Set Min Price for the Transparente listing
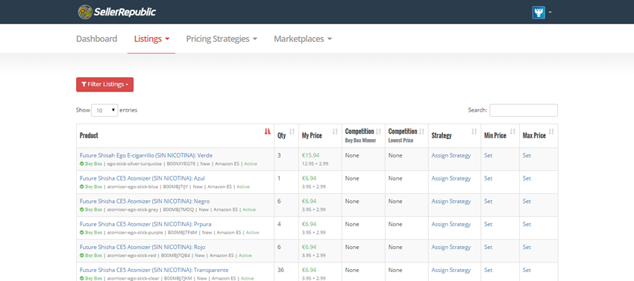634x281 pixels. [x=488, y=270]
